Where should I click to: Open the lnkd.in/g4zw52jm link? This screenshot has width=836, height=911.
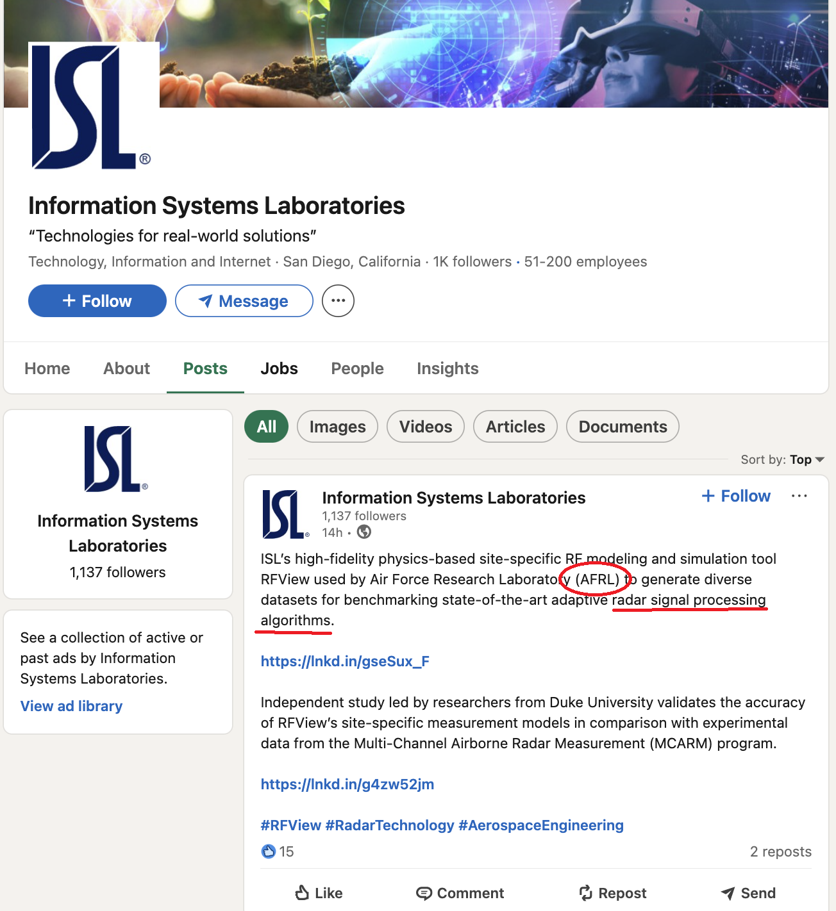coord(347,784)
